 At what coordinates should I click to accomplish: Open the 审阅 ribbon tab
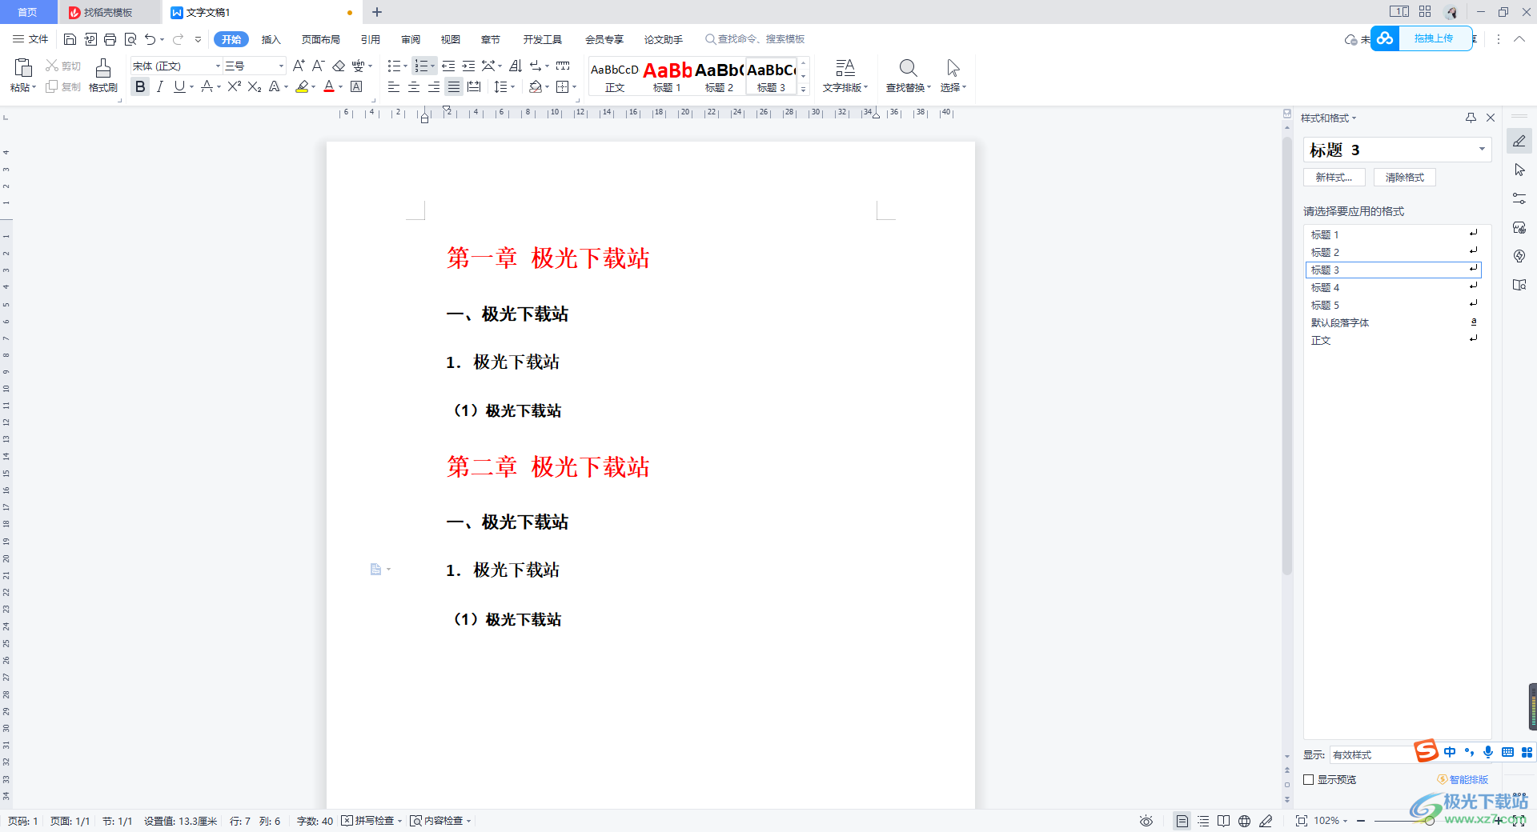[x=411, y=39]
